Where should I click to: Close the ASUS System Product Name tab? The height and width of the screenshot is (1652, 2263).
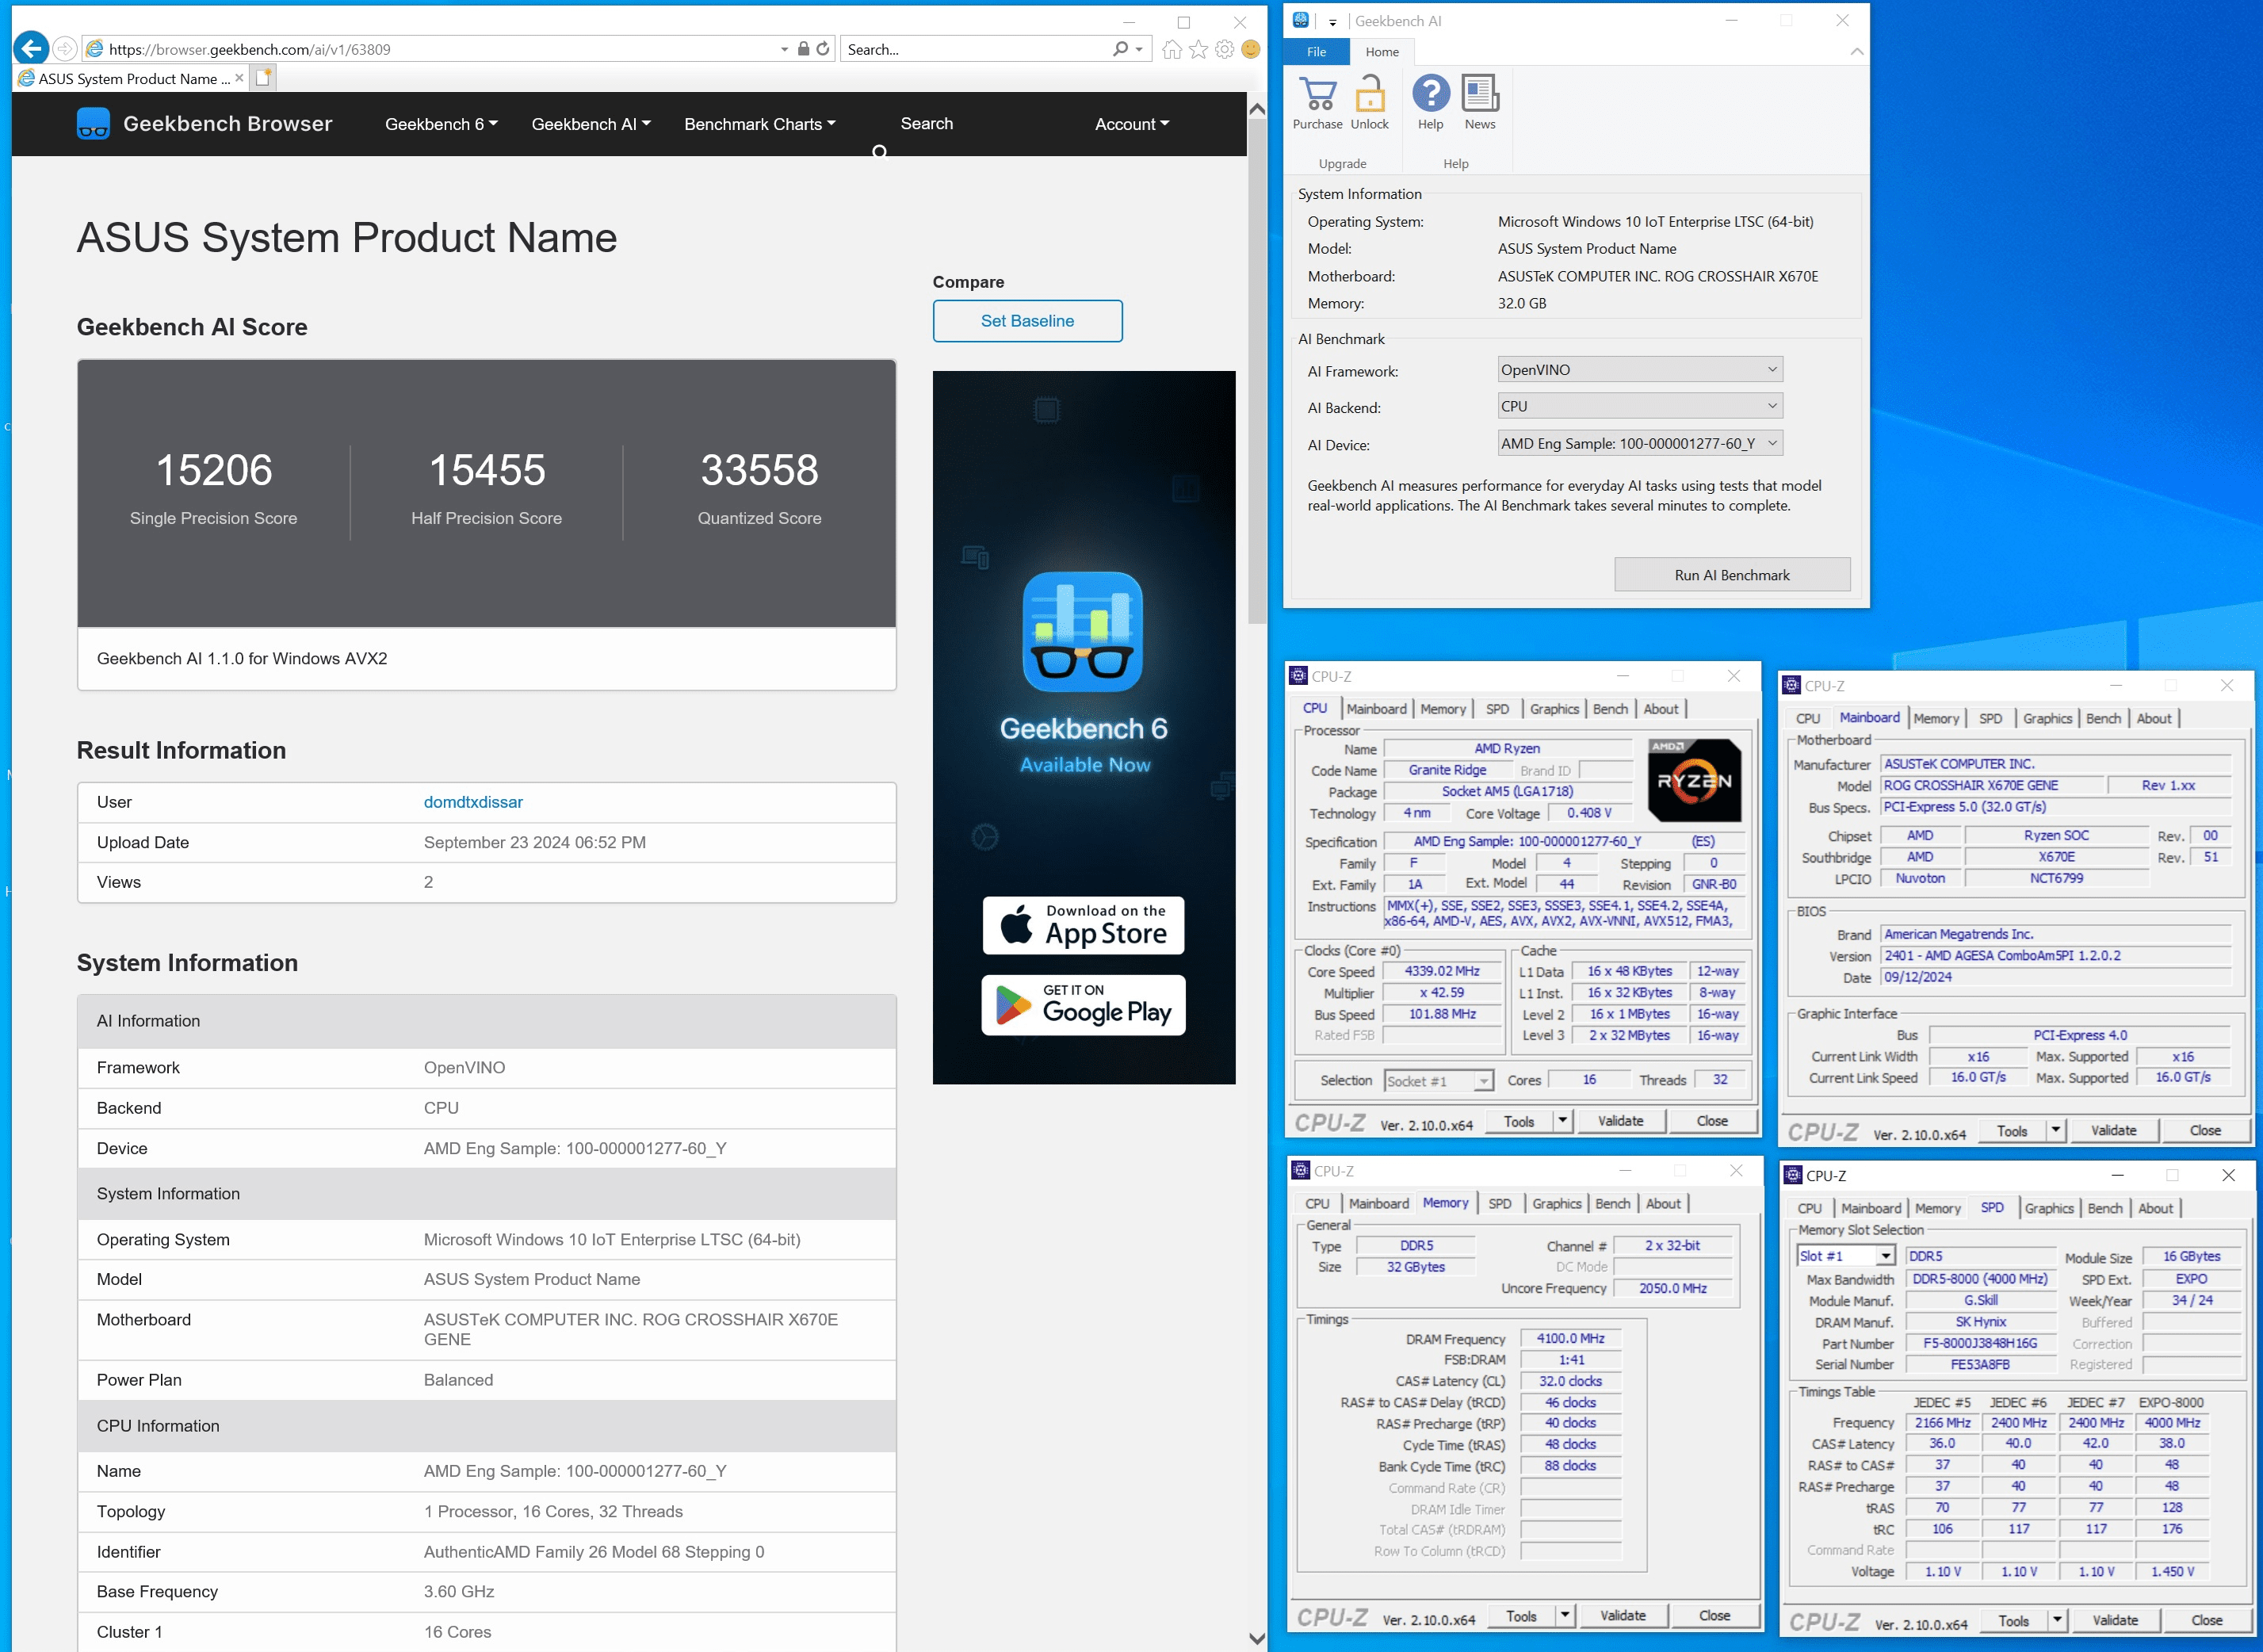point(239,78)
